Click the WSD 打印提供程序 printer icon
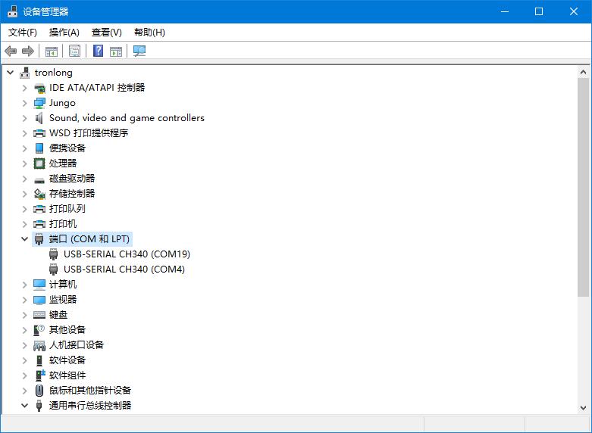Screen dimensions: 592x433 tap(39, 133)
